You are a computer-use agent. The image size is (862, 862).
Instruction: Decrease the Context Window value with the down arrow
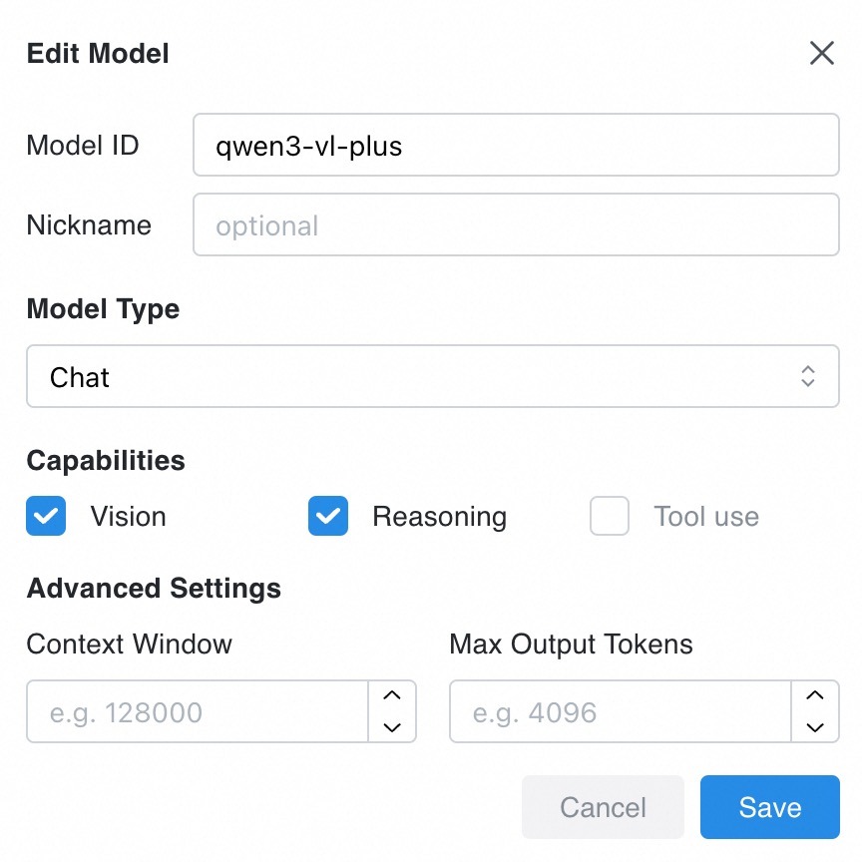tap(392, 727)
